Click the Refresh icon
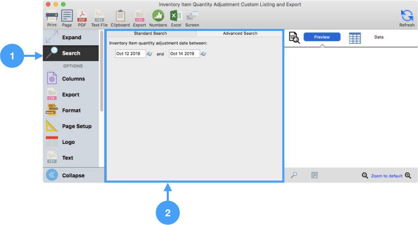Viewport: 418px width, 225px height. pos(407,16)
